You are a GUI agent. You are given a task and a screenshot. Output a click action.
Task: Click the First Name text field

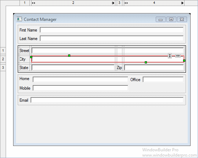(x=112, y=30)
